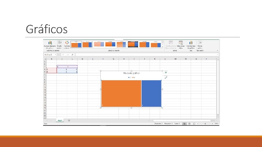Select seventh chart style thumbnail
The height and width of the screenshot is (147, 262).
click(144, 44)
